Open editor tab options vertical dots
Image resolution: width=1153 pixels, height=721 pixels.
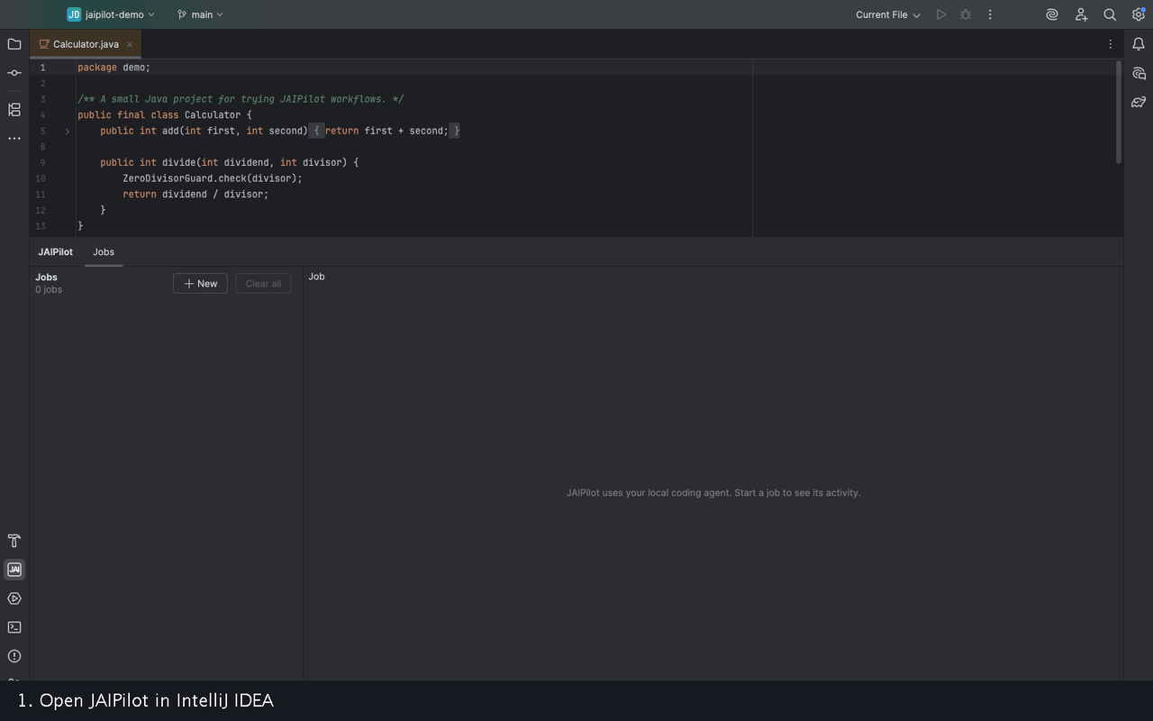1110,43
